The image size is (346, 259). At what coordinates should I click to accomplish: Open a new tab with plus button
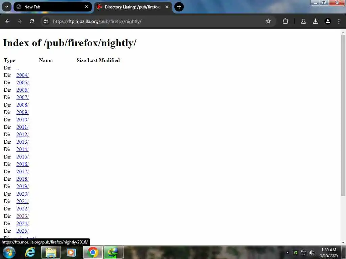(x=179, y=7)
